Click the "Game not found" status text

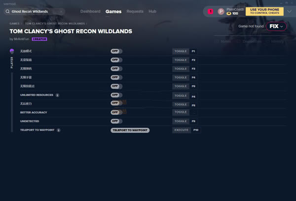click(x=251, y=26)
